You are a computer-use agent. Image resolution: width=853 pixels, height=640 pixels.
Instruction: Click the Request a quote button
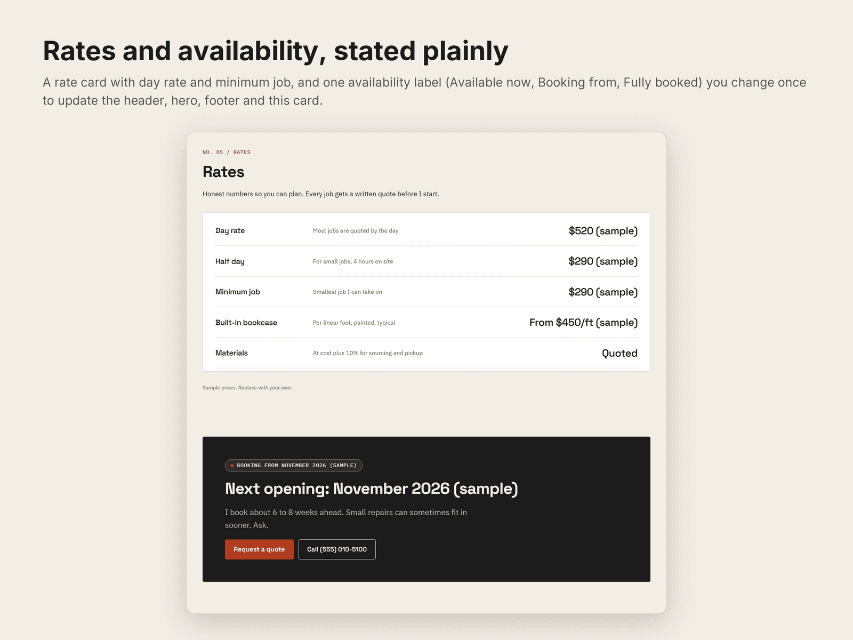[x=259, y=549]
